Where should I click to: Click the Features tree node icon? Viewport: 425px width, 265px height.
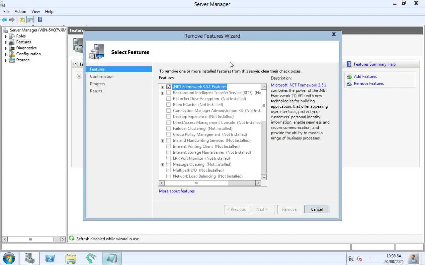[x=12, y=42]
